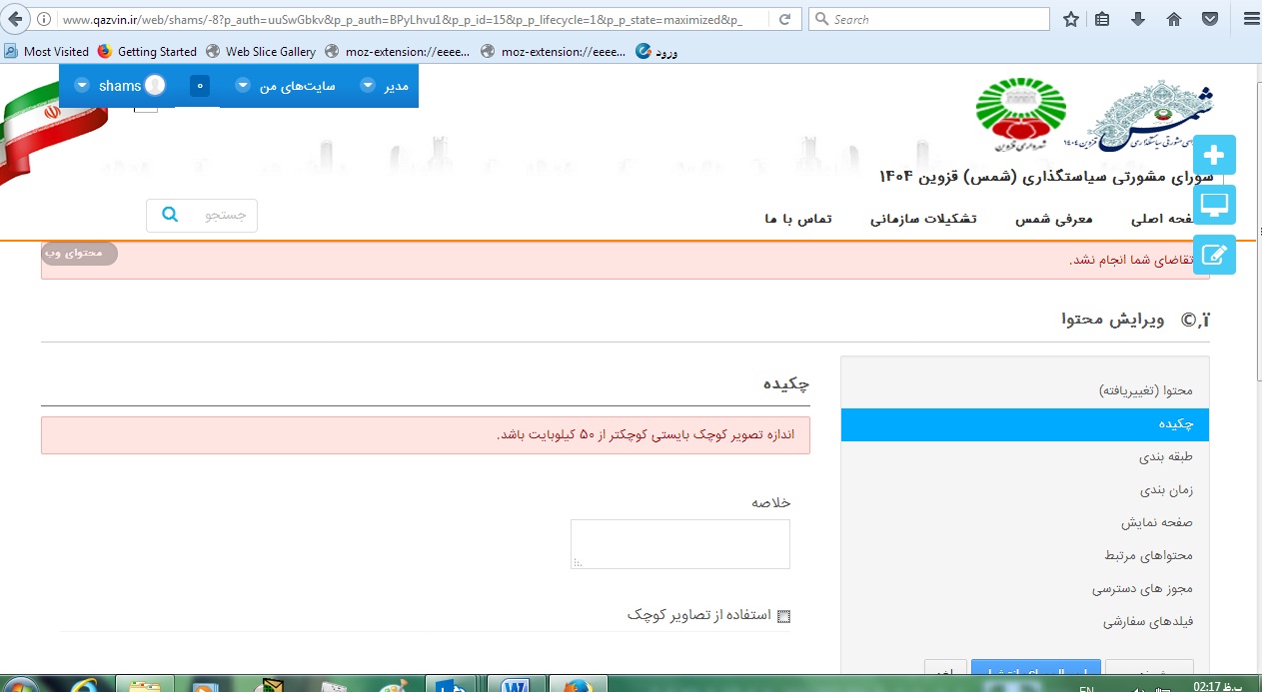Open Firefox downloads arrow icon
1262x692 pixels.
pyautogui.click(x=1137, y=19)
